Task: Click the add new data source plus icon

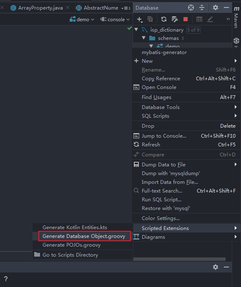Action: (140, 20)
